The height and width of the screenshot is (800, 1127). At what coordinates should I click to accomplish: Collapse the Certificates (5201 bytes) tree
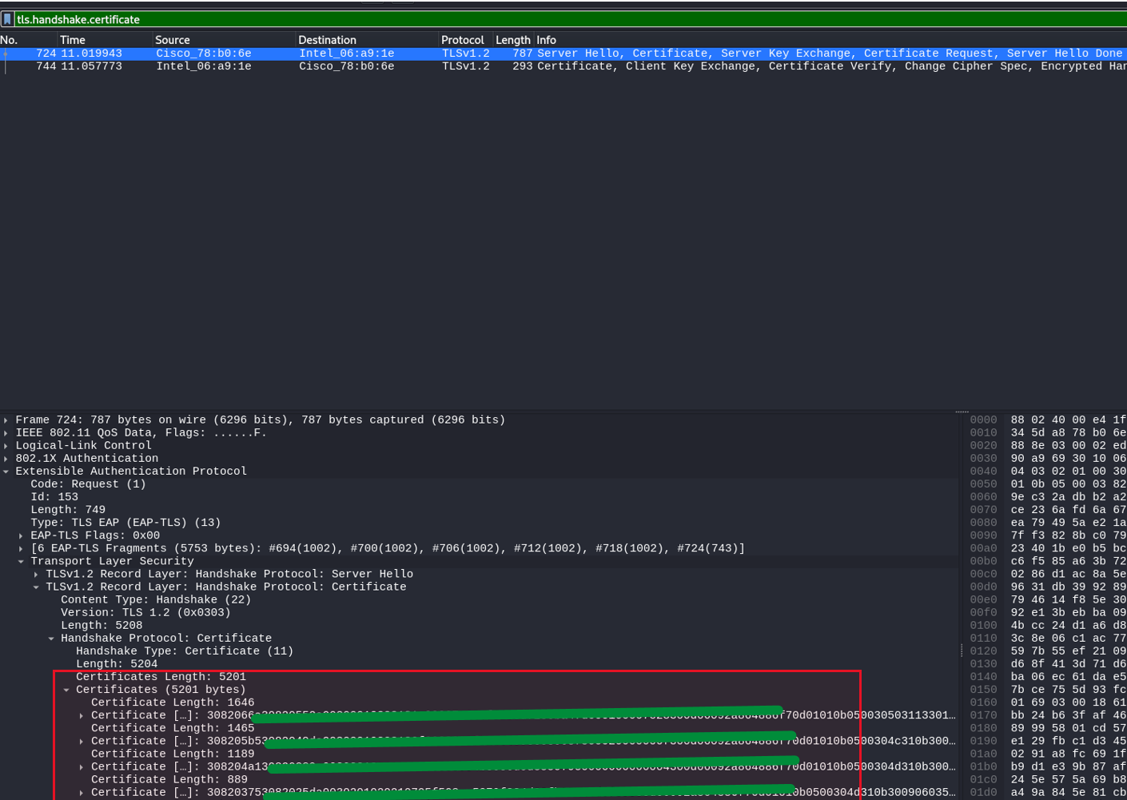pos(66,689)
